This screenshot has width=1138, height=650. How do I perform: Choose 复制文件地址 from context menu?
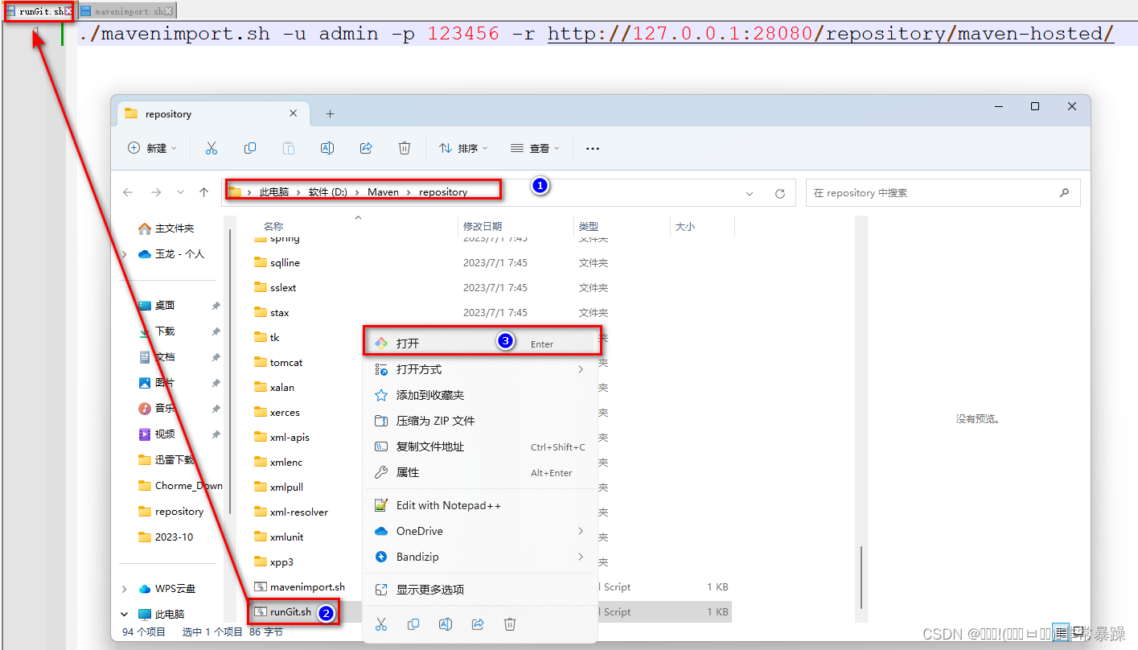point(481,446)
